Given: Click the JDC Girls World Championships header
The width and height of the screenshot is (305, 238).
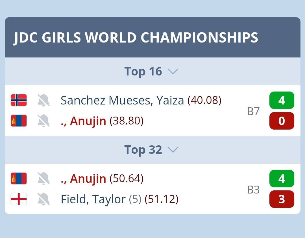Looking at the screenshot, I should pyautogui.click(x=152, y=37).
